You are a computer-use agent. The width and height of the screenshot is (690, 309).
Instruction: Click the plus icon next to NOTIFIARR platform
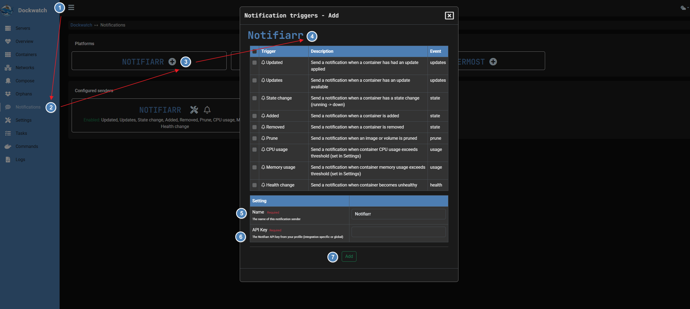pyautogui.click(x=172, y=62)
